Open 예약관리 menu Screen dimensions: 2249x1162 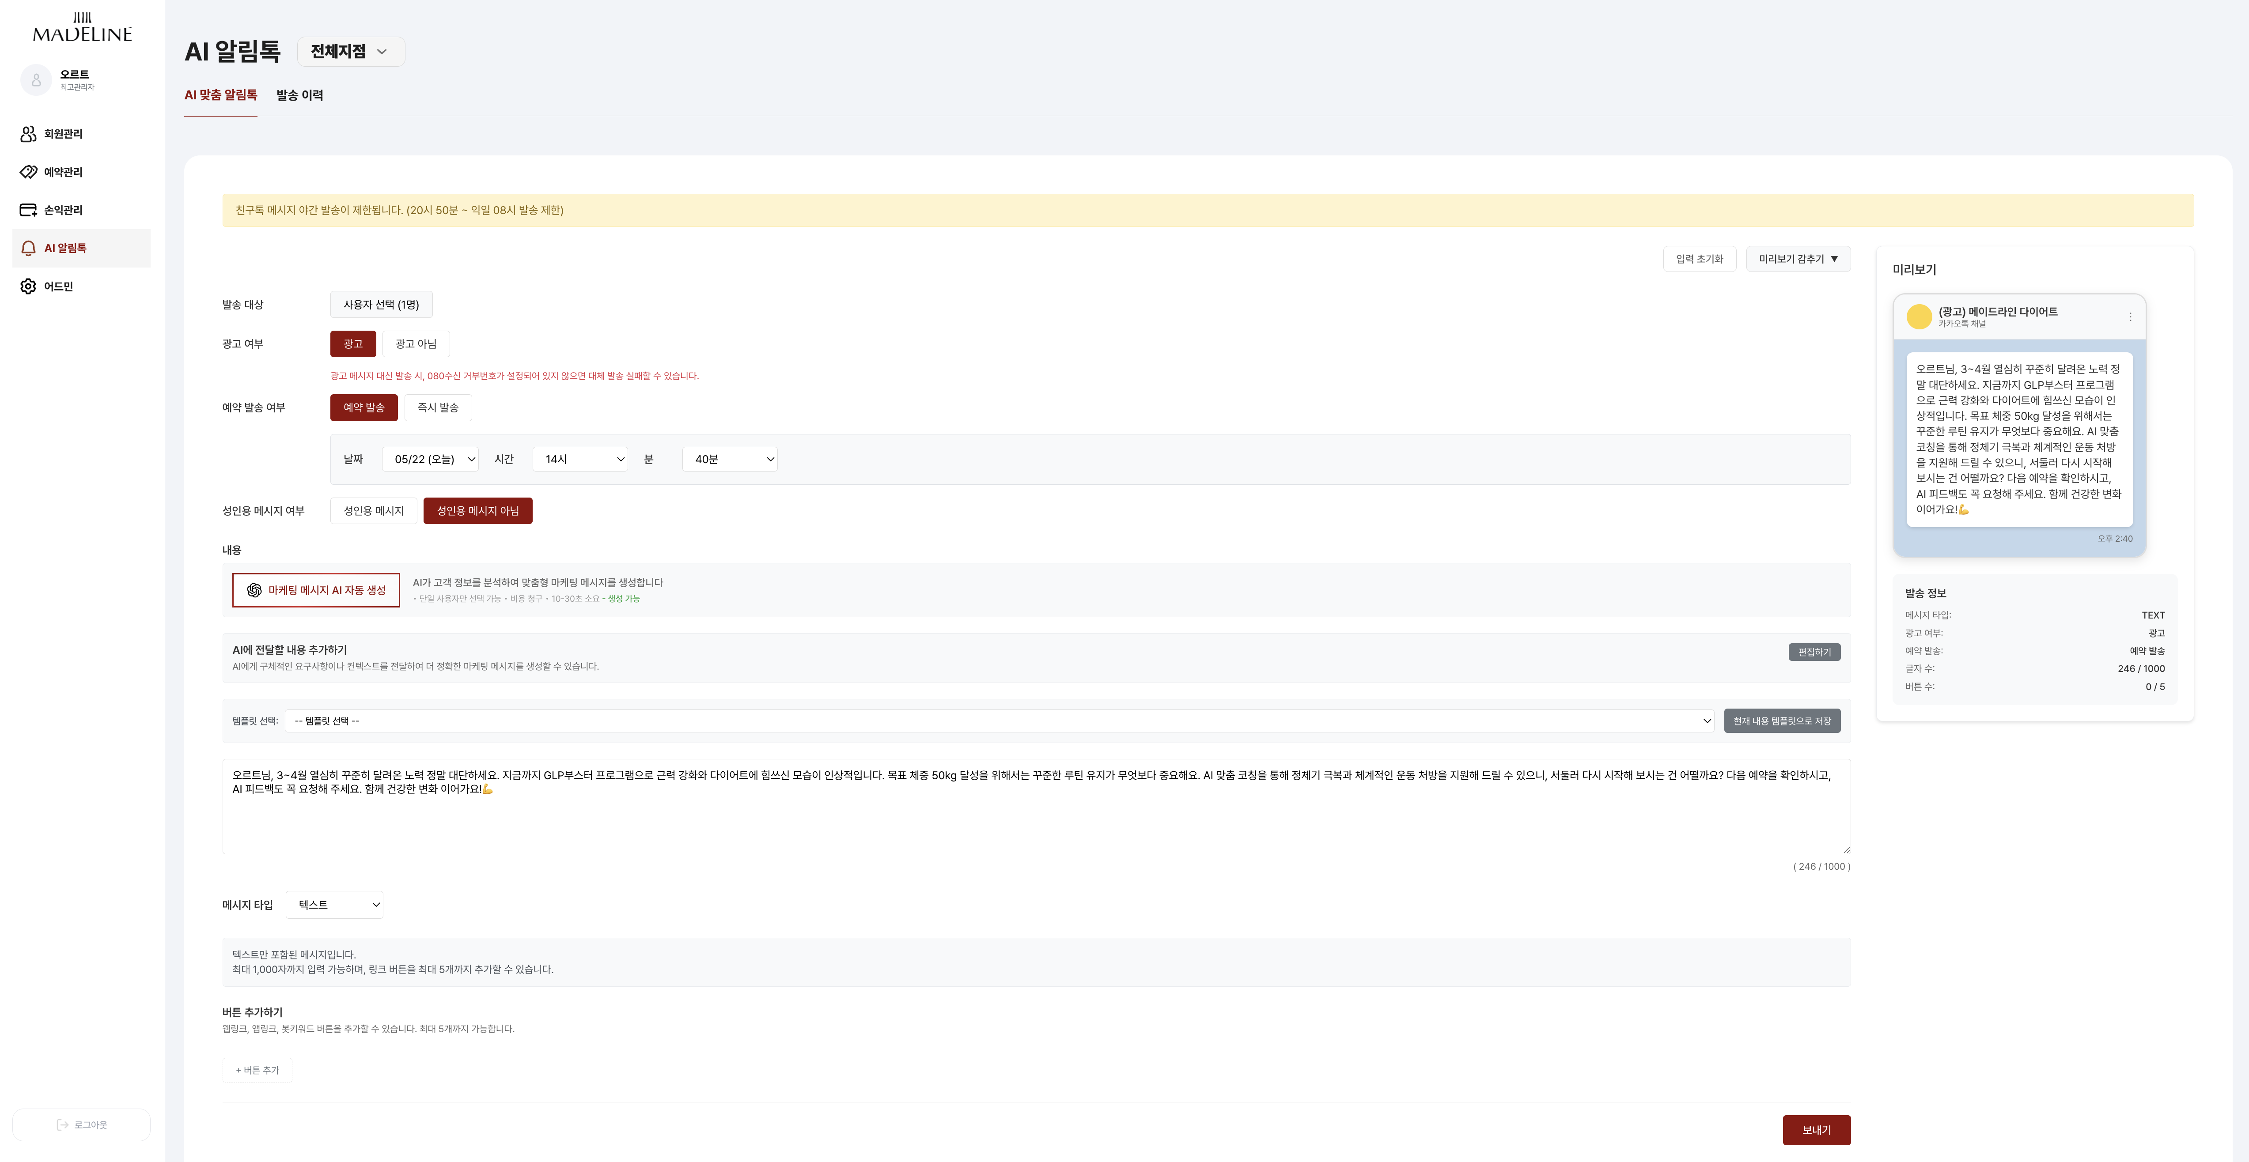coord(81,172)
